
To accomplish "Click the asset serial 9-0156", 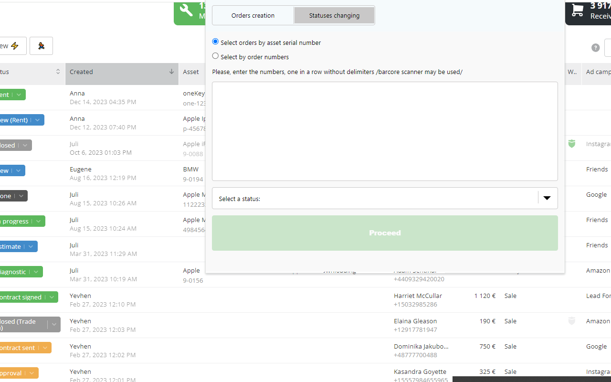I will [x=193, y=280].
